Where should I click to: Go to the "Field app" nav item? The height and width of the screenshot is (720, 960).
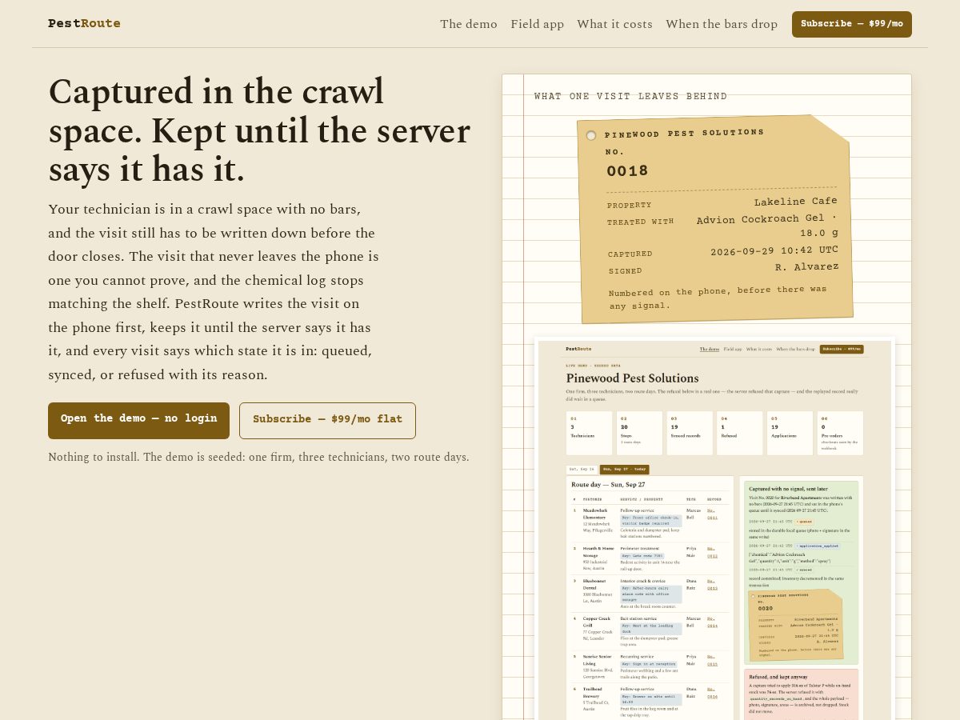tap(538, 24)
